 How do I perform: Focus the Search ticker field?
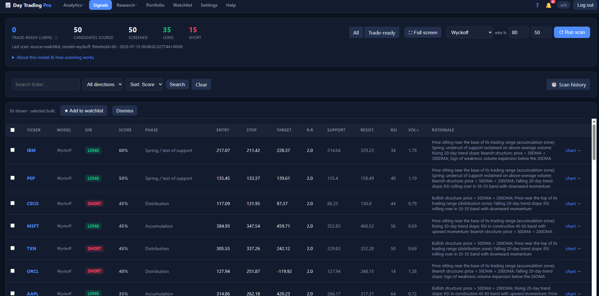coord(46,85)
